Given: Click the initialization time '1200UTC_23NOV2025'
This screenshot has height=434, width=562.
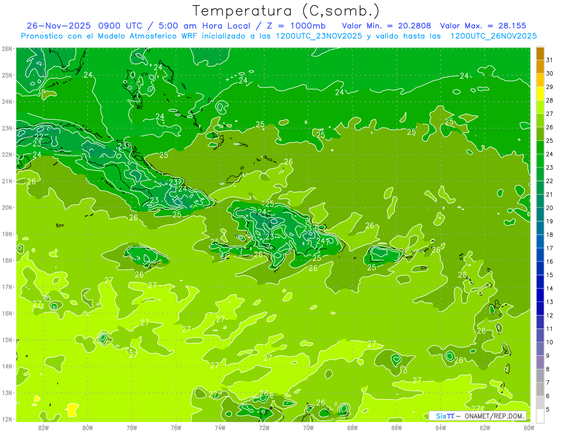Looking at the screenshot, I should pos(318,36).
